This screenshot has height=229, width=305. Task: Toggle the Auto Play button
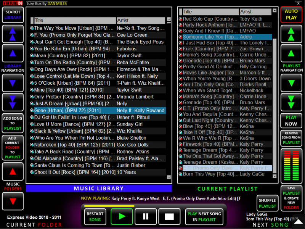(x=291, y=15)
